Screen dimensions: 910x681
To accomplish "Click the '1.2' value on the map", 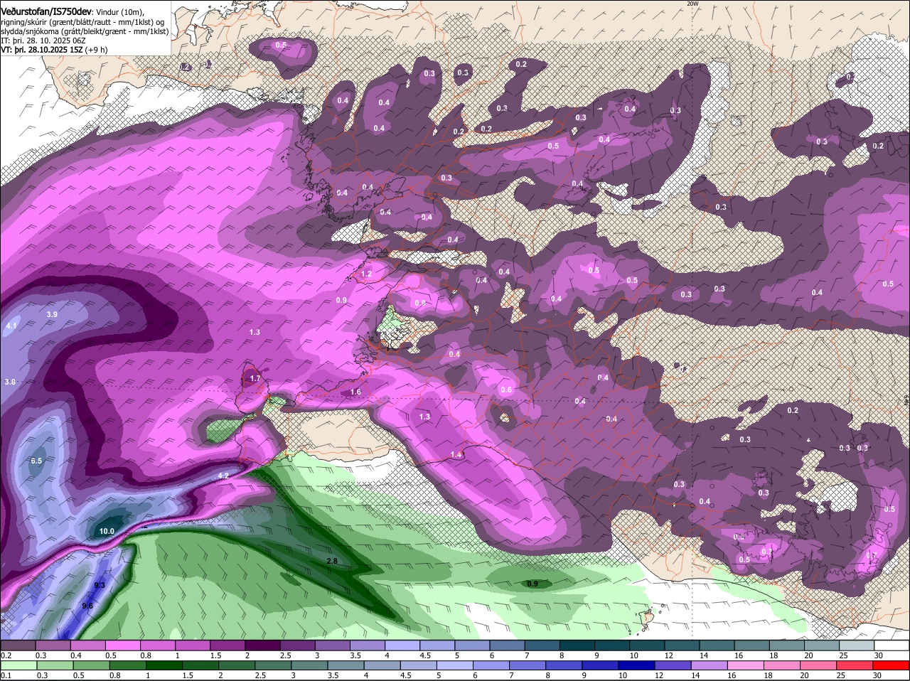I will click(366, 274).
